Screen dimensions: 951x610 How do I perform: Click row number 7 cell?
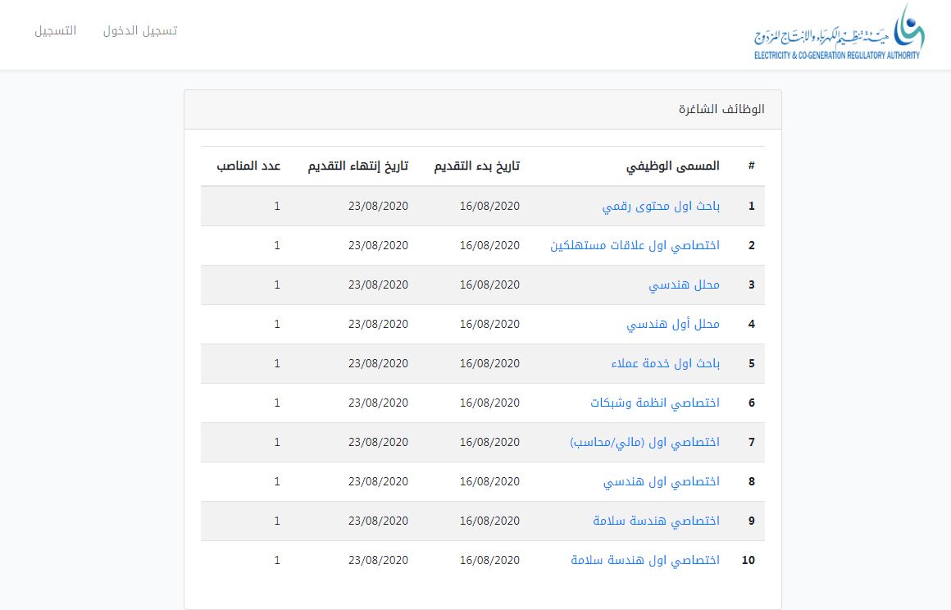point(752,442)
